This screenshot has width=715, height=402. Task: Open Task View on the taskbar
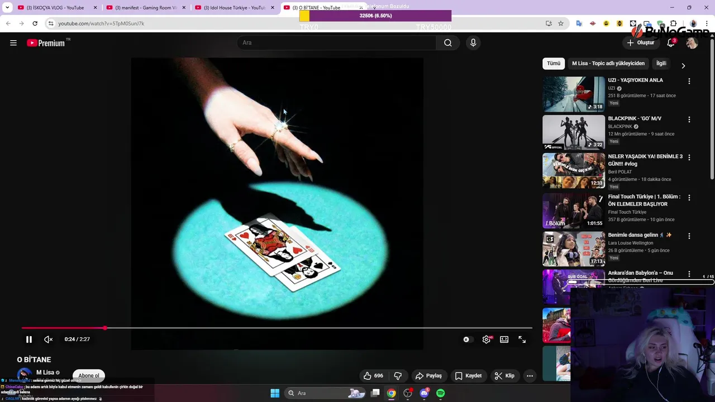coord(375,393)
